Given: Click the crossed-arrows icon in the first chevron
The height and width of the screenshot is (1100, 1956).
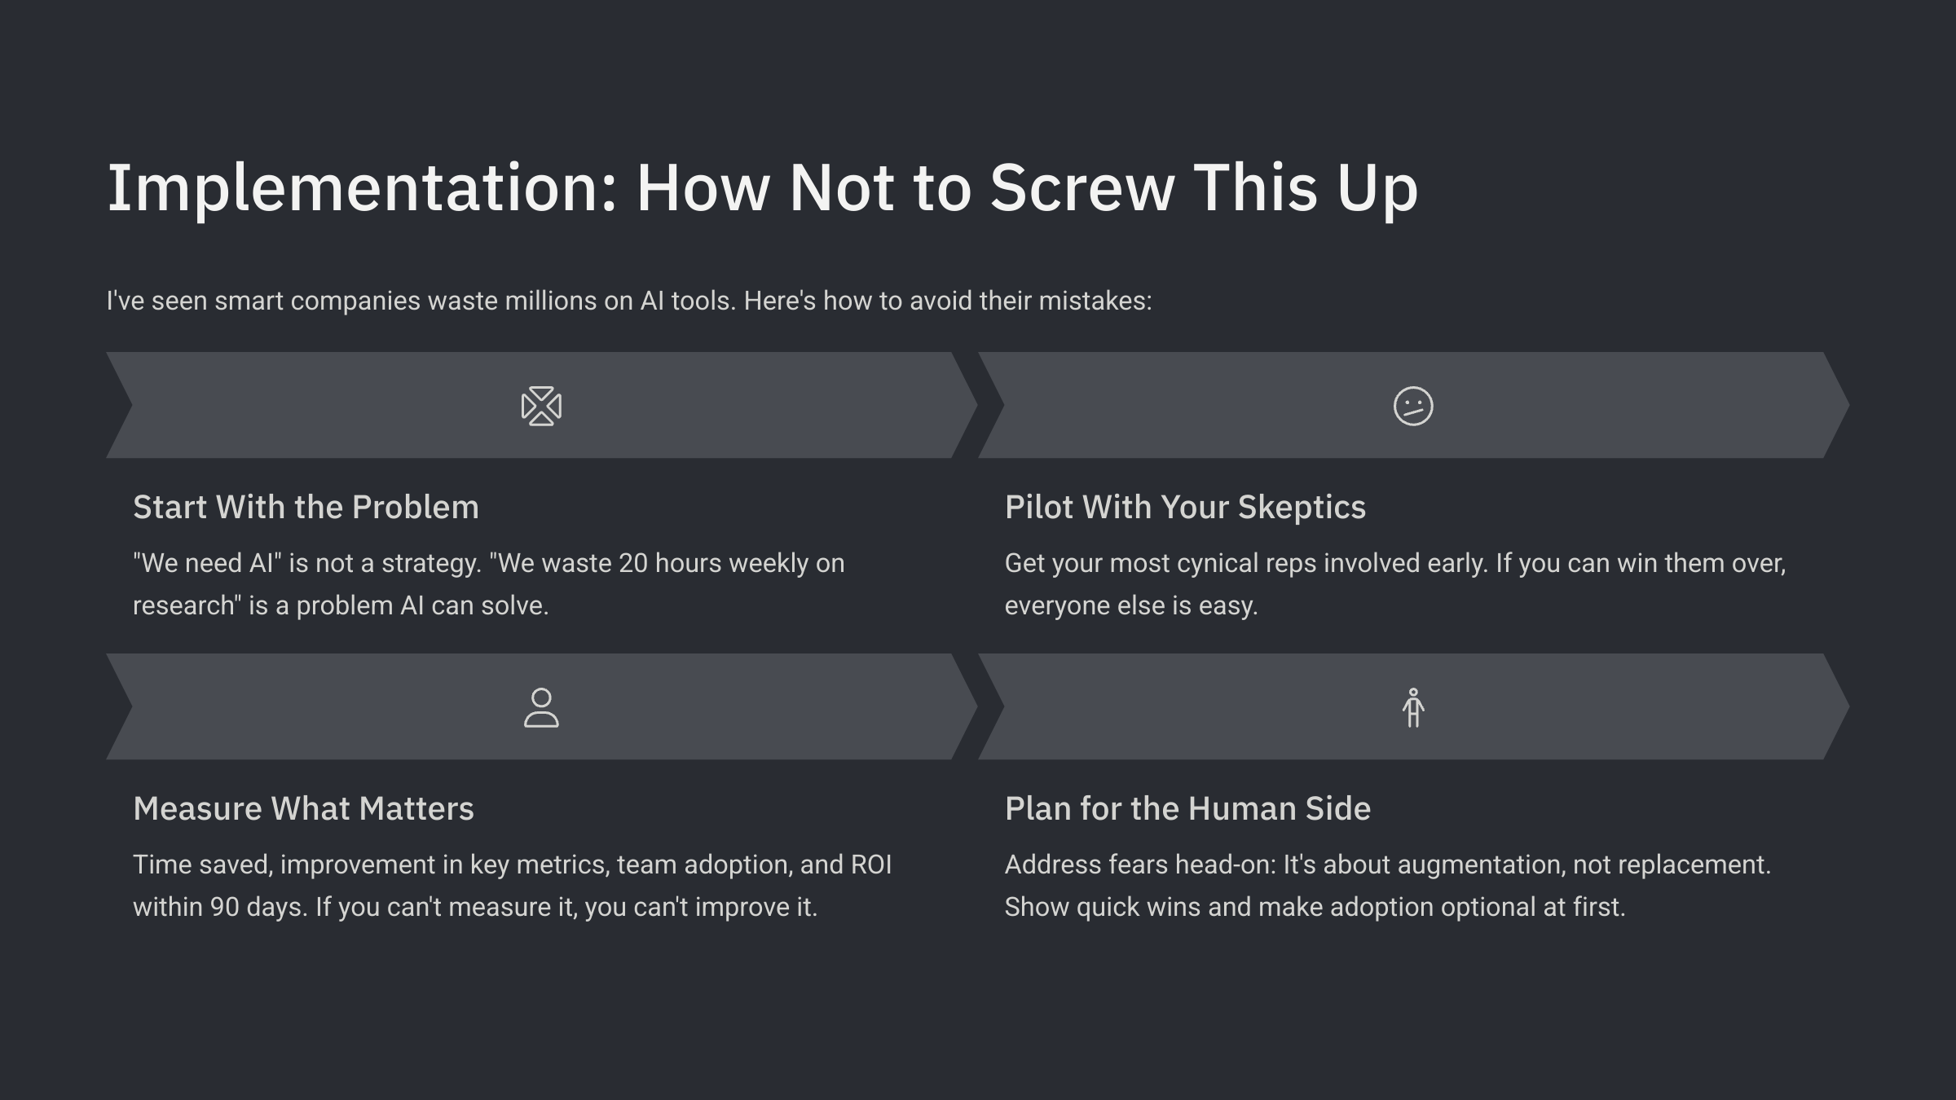Looking at the screenshot, I should [x=541, y=406].
